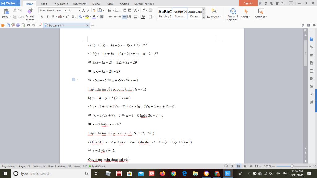Open a file with the folder icon
Screen dimensions: 317x178
tap(3, 25)
